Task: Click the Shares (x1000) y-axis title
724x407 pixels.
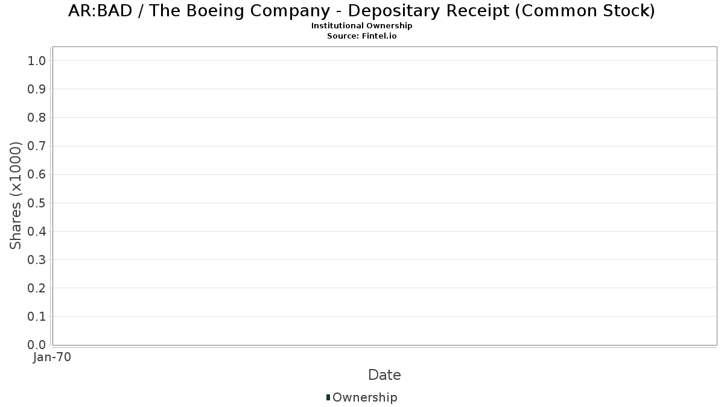Action: pos(16,195)
